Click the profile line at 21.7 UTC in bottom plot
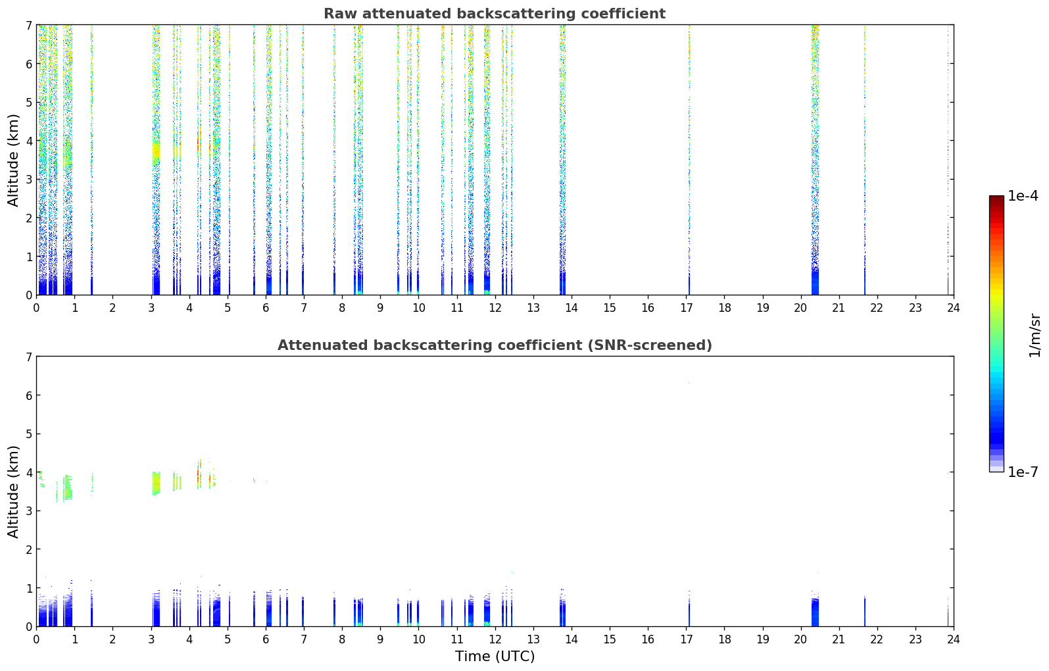The height and width of the screenshot is (671, 1049). tap(865, 612)
